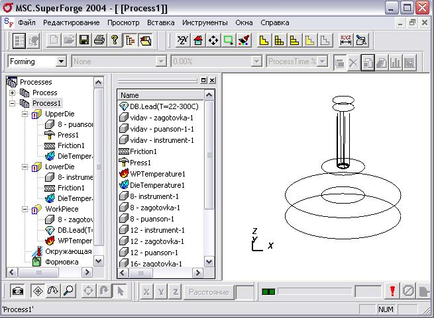Open the Окна menu
The image size is (434, 318).
(244, 22)
